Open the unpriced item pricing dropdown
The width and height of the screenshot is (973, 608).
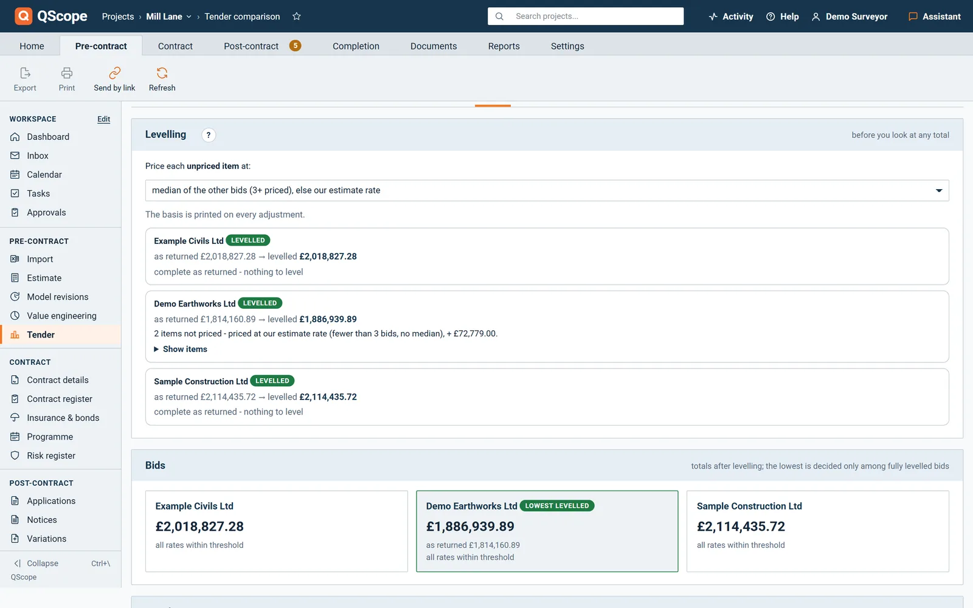tap(547, 190)
